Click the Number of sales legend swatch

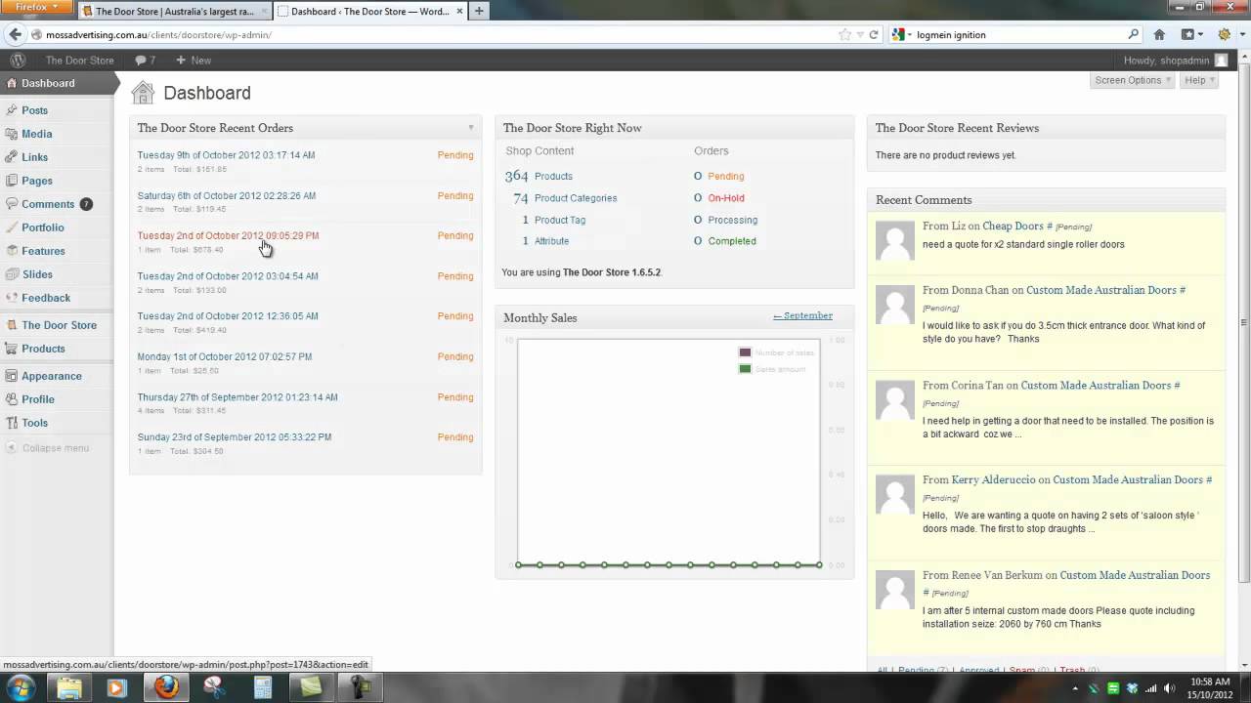tap(745, 352)
